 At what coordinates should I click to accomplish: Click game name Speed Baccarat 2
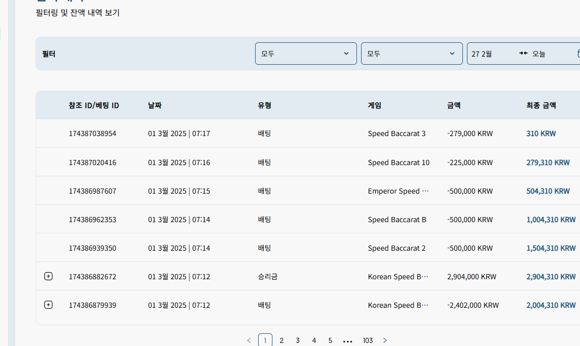[x=397, y=248]
